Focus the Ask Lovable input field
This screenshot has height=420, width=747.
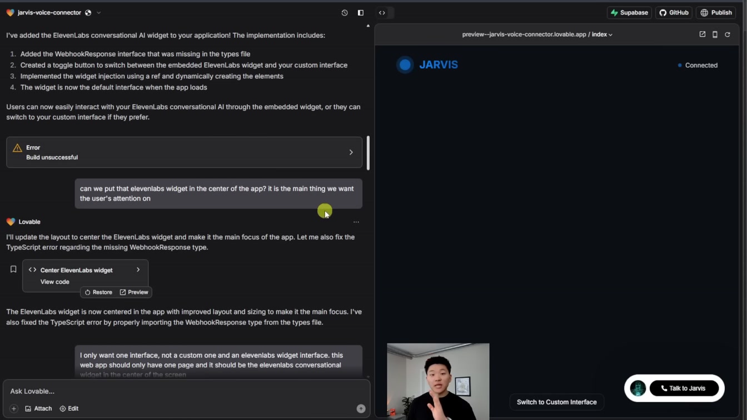[186, 391]
